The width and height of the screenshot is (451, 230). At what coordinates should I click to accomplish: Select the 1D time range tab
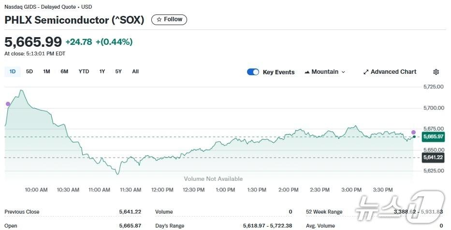(x=13, y=71)
